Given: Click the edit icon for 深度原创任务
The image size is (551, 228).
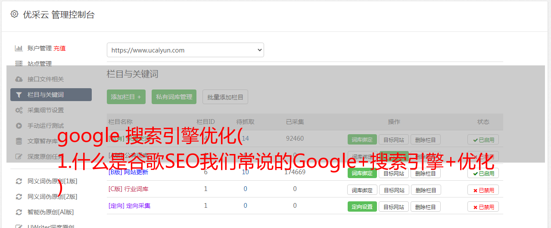Looking at the screenshot, I should [19, 157].
